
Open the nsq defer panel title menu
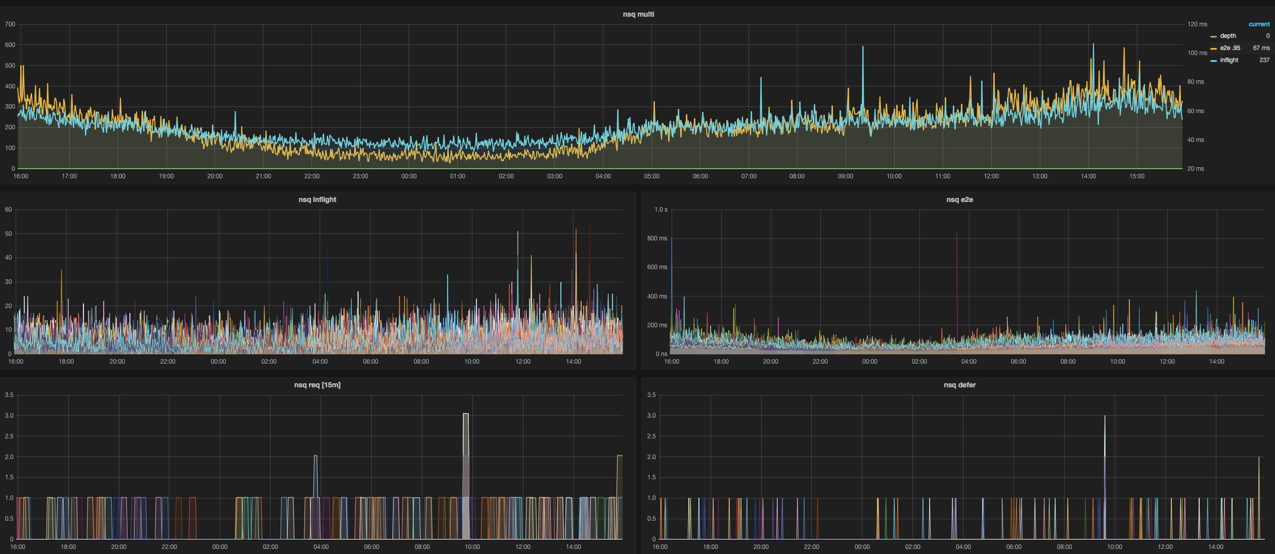959,385
